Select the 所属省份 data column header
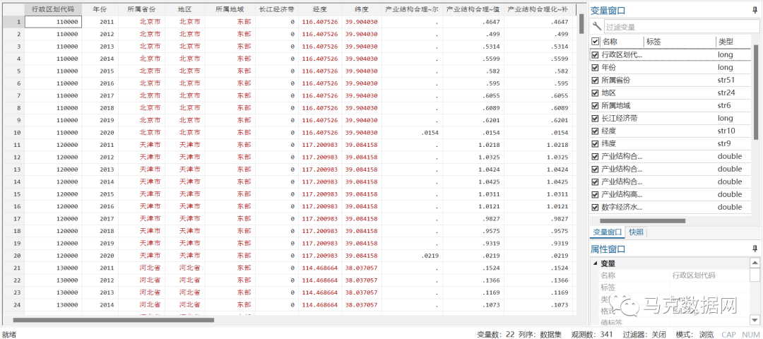 coord(141,9)
